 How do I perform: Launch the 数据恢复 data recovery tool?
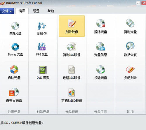[130, 49]
